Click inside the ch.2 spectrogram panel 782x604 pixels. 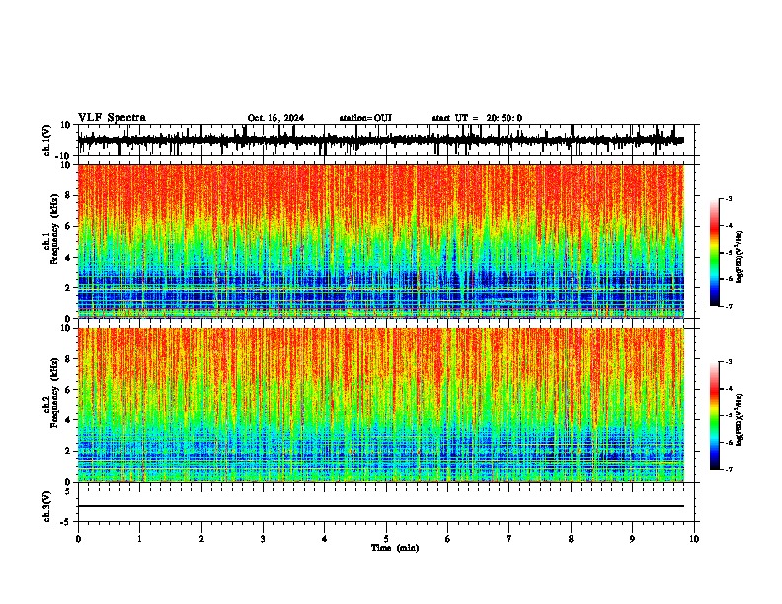[x=381, y=405]
